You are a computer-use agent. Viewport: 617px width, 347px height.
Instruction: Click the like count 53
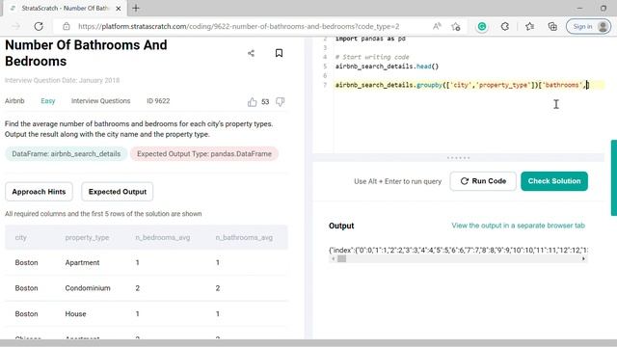point(265,102)
